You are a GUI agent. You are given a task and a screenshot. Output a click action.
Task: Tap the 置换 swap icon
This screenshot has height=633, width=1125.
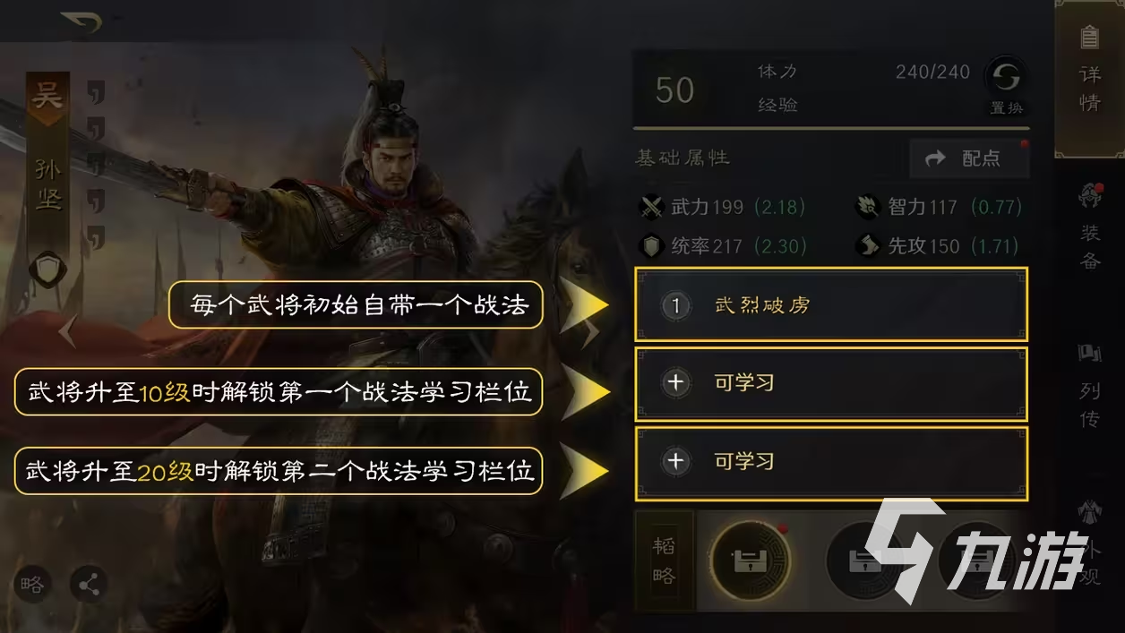pyautogui.click(x=1006, y=86)
